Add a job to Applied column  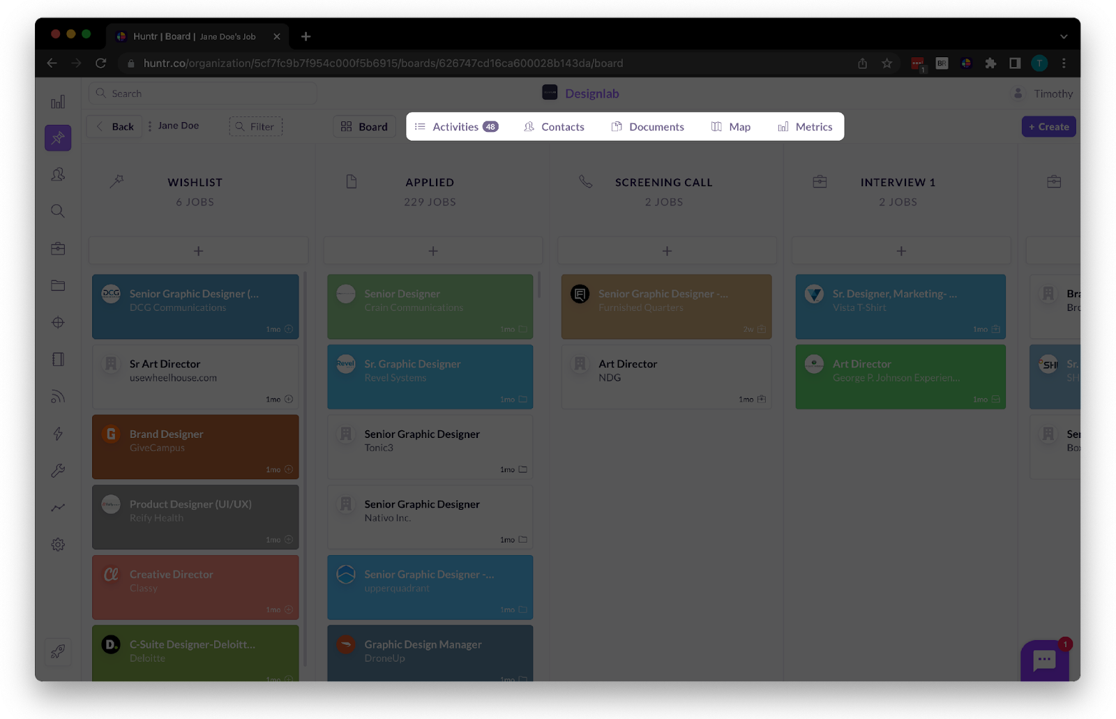[433, 250]
